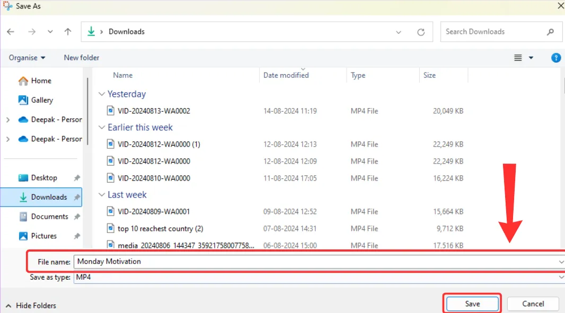Click the Documents icon in sidebar
This screenshot has height=313, width=565.
[23, 217]
